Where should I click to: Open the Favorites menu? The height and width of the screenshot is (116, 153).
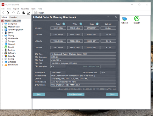click(x=25, y=9)
